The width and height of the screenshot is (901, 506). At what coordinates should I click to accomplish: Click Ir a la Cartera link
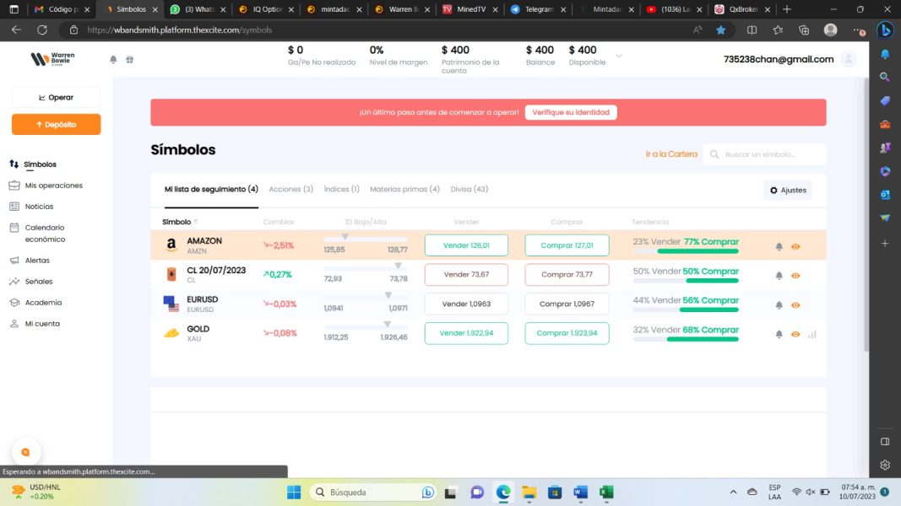click(x=671, y=153)
